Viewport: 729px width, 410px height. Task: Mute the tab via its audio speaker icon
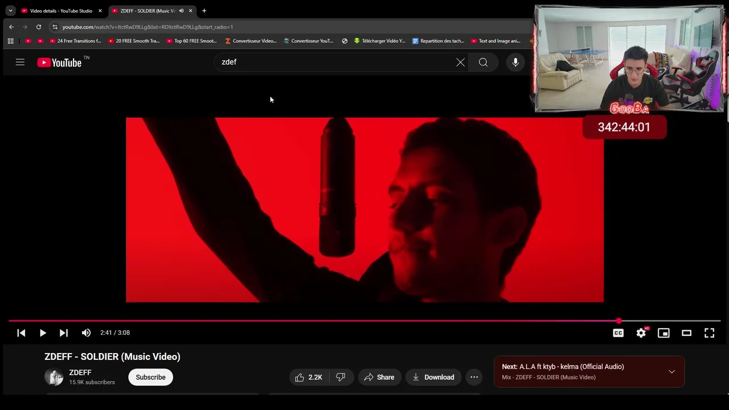[x=181, y=11]
